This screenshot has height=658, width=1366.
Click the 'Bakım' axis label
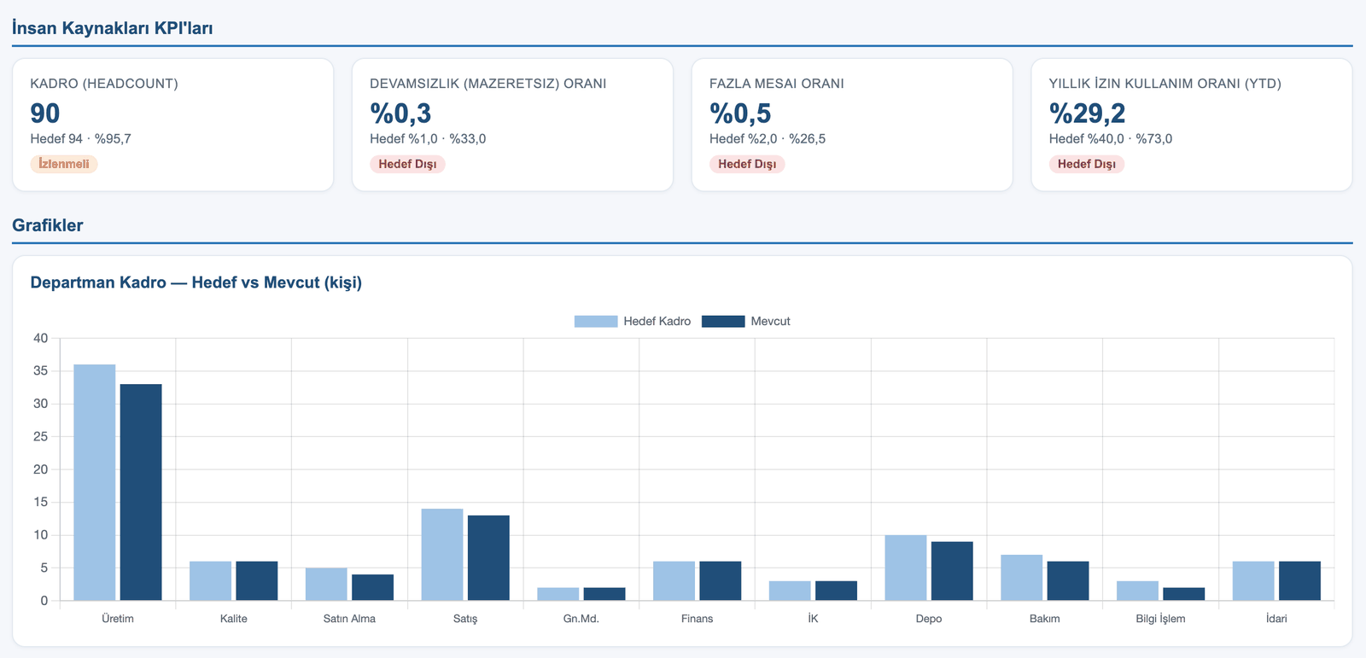tap(1045, 619)
